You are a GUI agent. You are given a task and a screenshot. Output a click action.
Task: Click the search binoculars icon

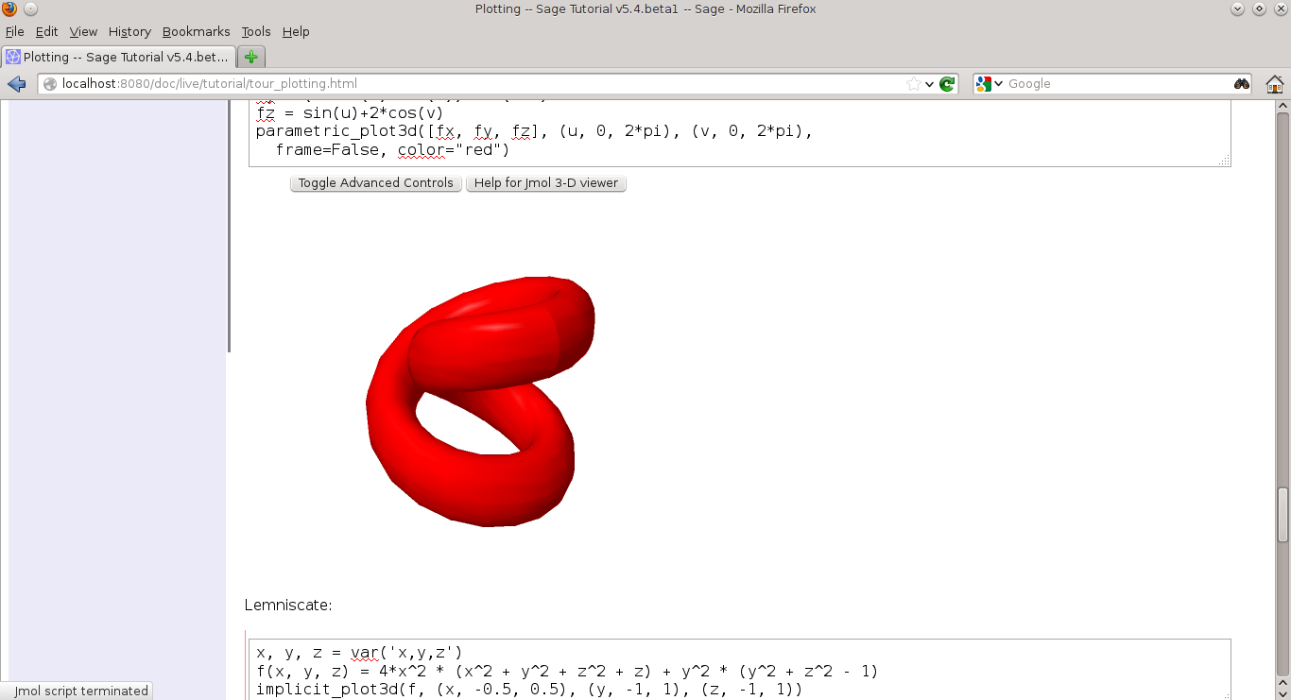[x=1242, y=84]
